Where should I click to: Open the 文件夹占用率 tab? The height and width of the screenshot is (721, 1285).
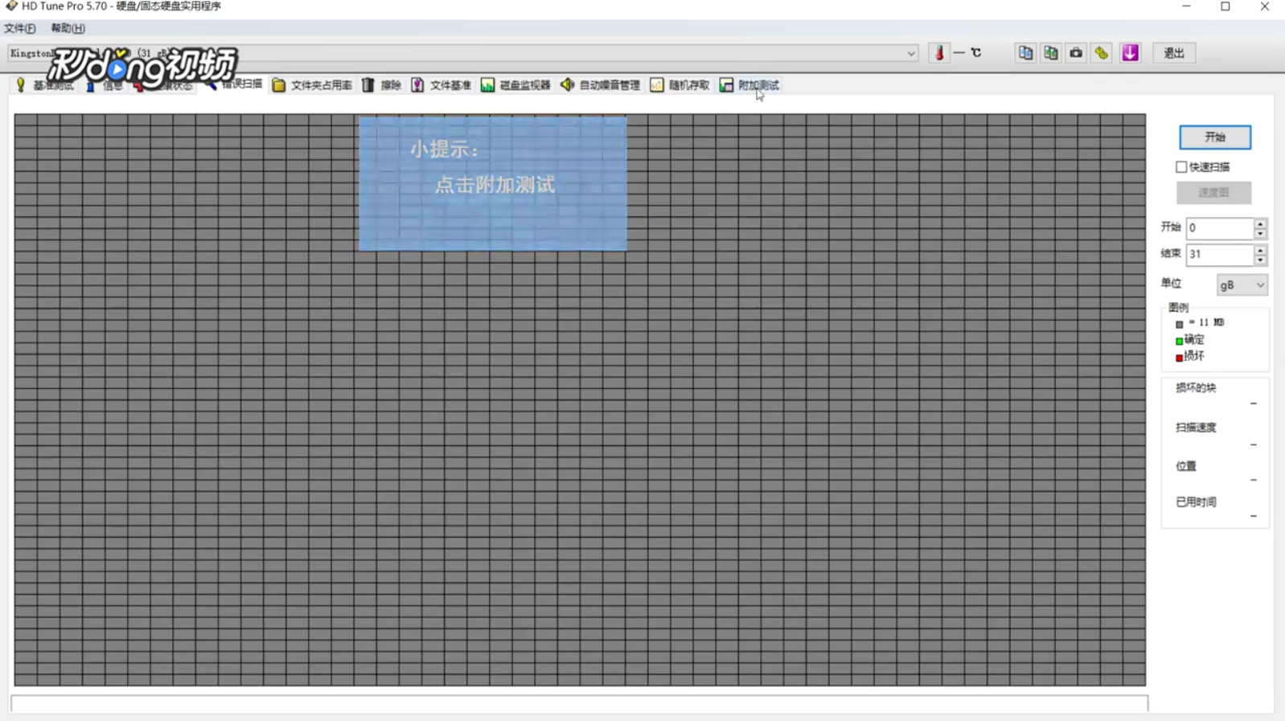(312, 85)
